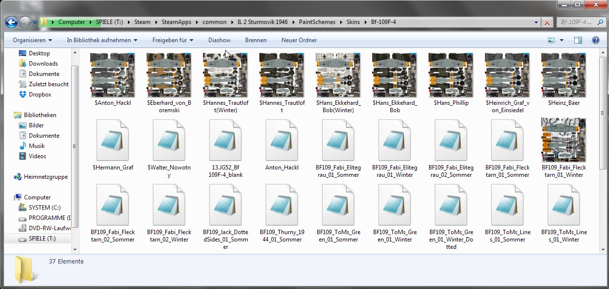This screenshot has height=289, width=609.
Task: Click the Back navigation arrow button
Action: point(11,22)
